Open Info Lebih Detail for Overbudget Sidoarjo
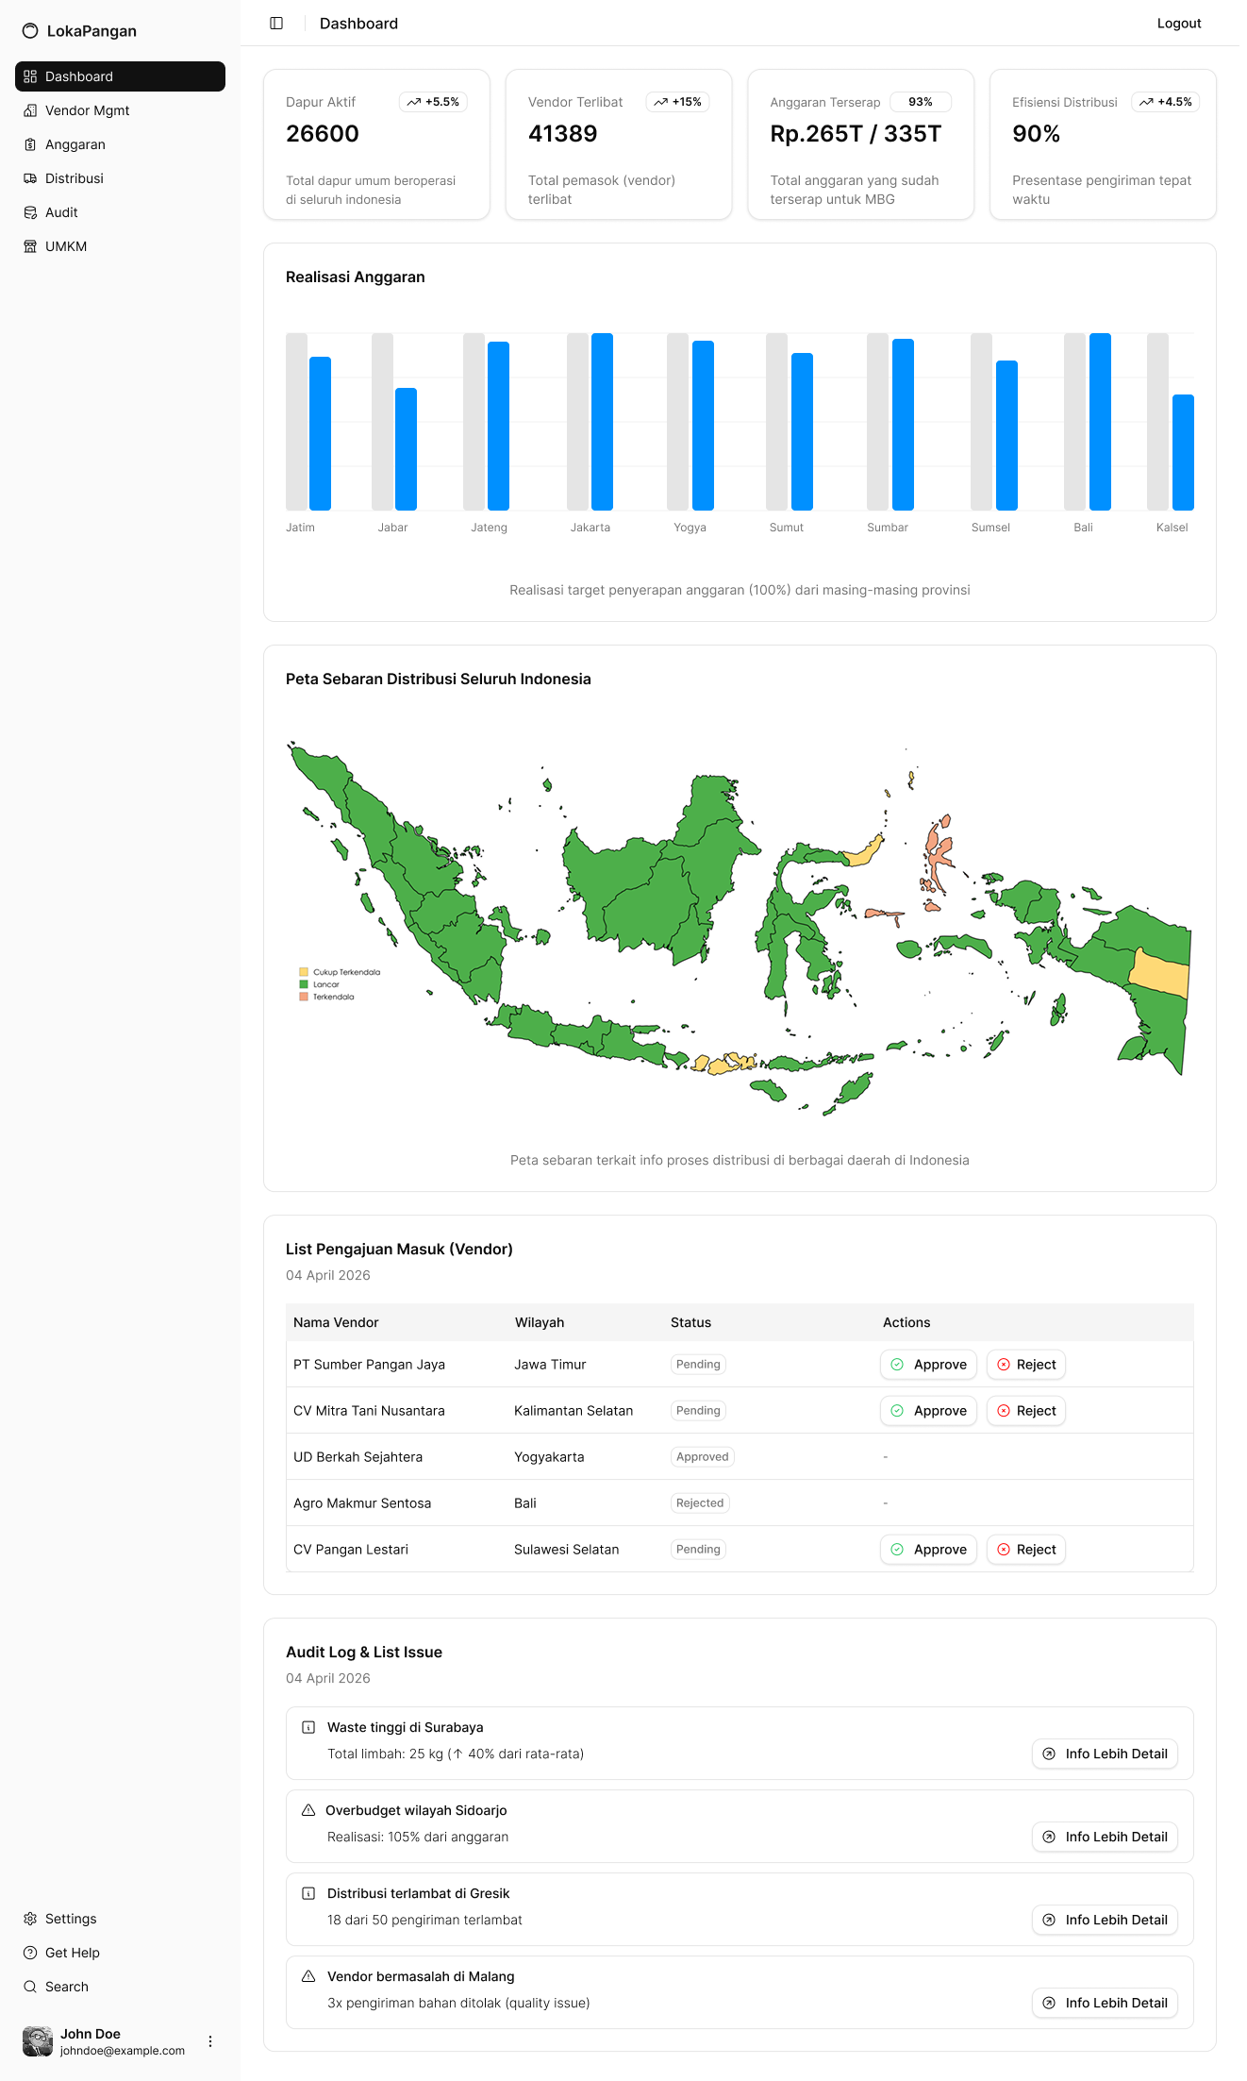Screen dimensions: 1247x2081 (1105, 1837)
